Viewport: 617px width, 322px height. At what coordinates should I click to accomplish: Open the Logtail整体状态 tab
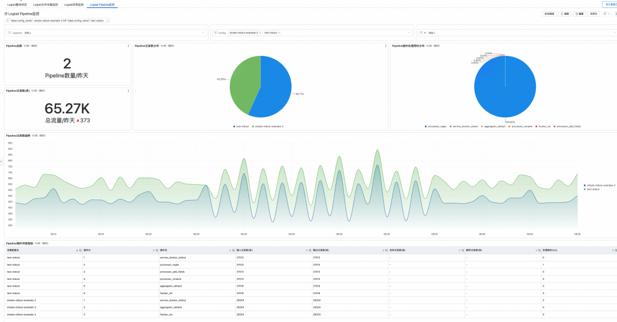coord(17,5)
